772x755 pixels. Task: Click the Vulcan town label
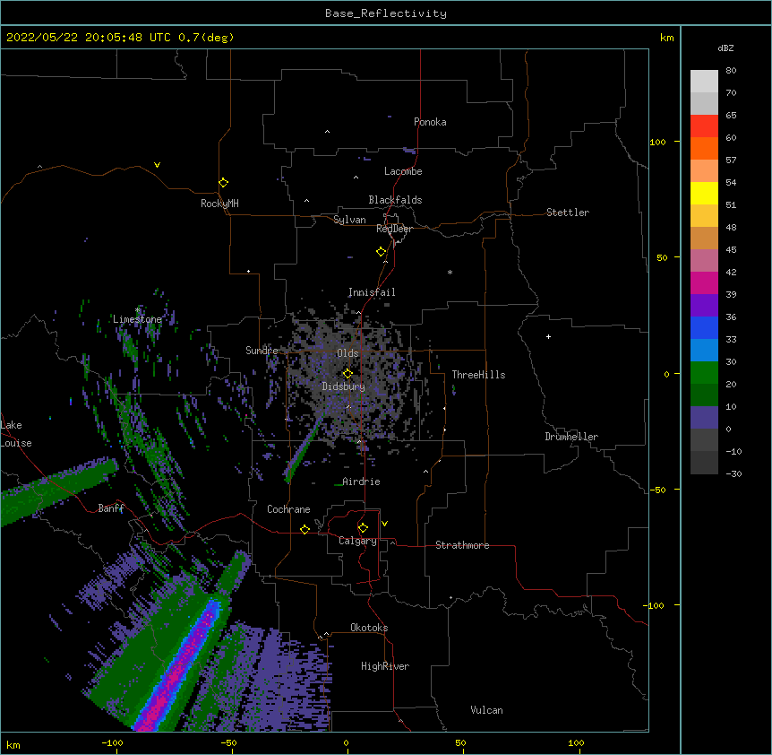coord(486,710)
